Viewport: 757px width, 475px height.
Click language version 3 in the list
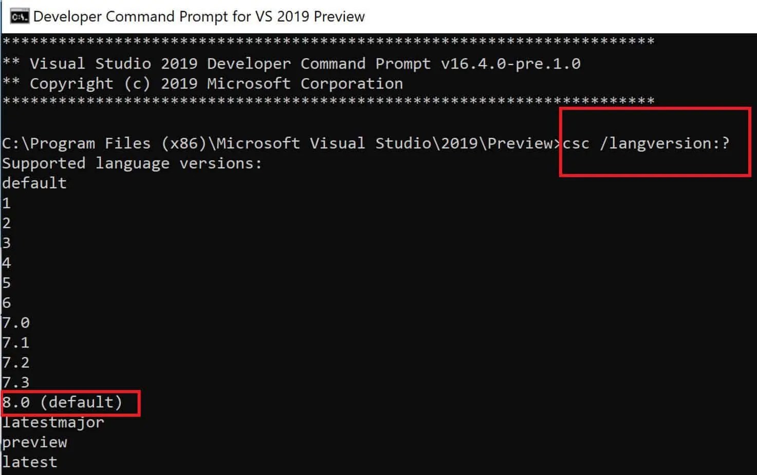[7, 243]
